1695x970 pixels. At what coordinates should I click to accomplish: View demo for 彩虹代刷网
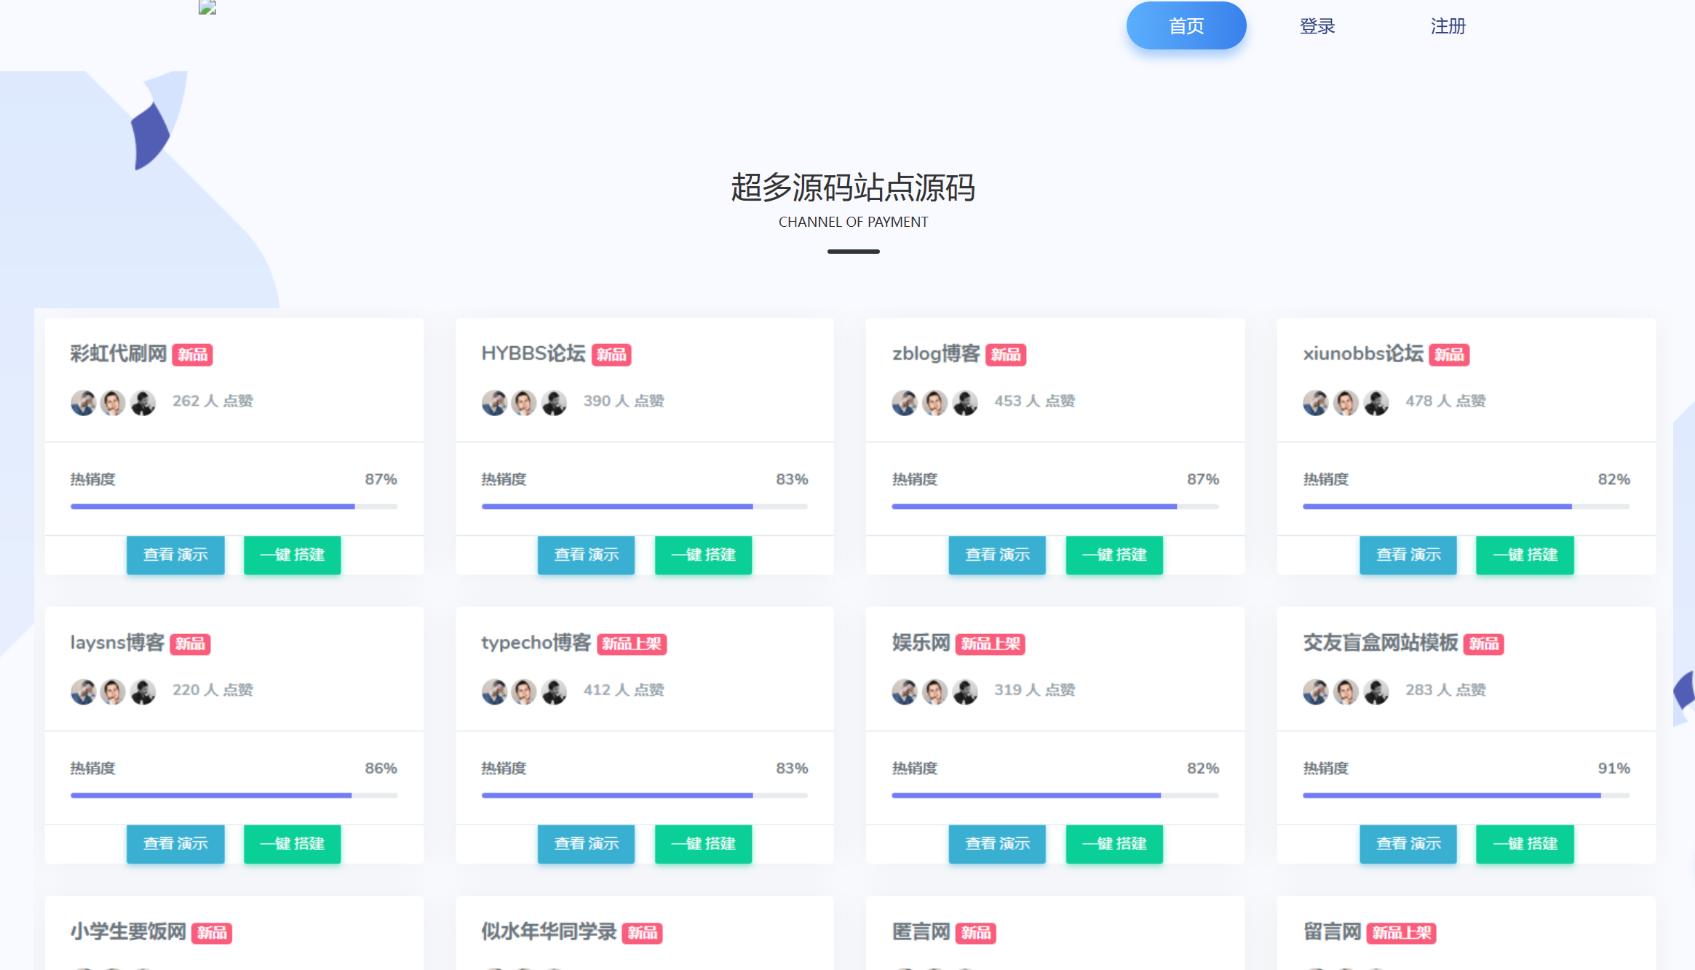click(x=175, y=555)
